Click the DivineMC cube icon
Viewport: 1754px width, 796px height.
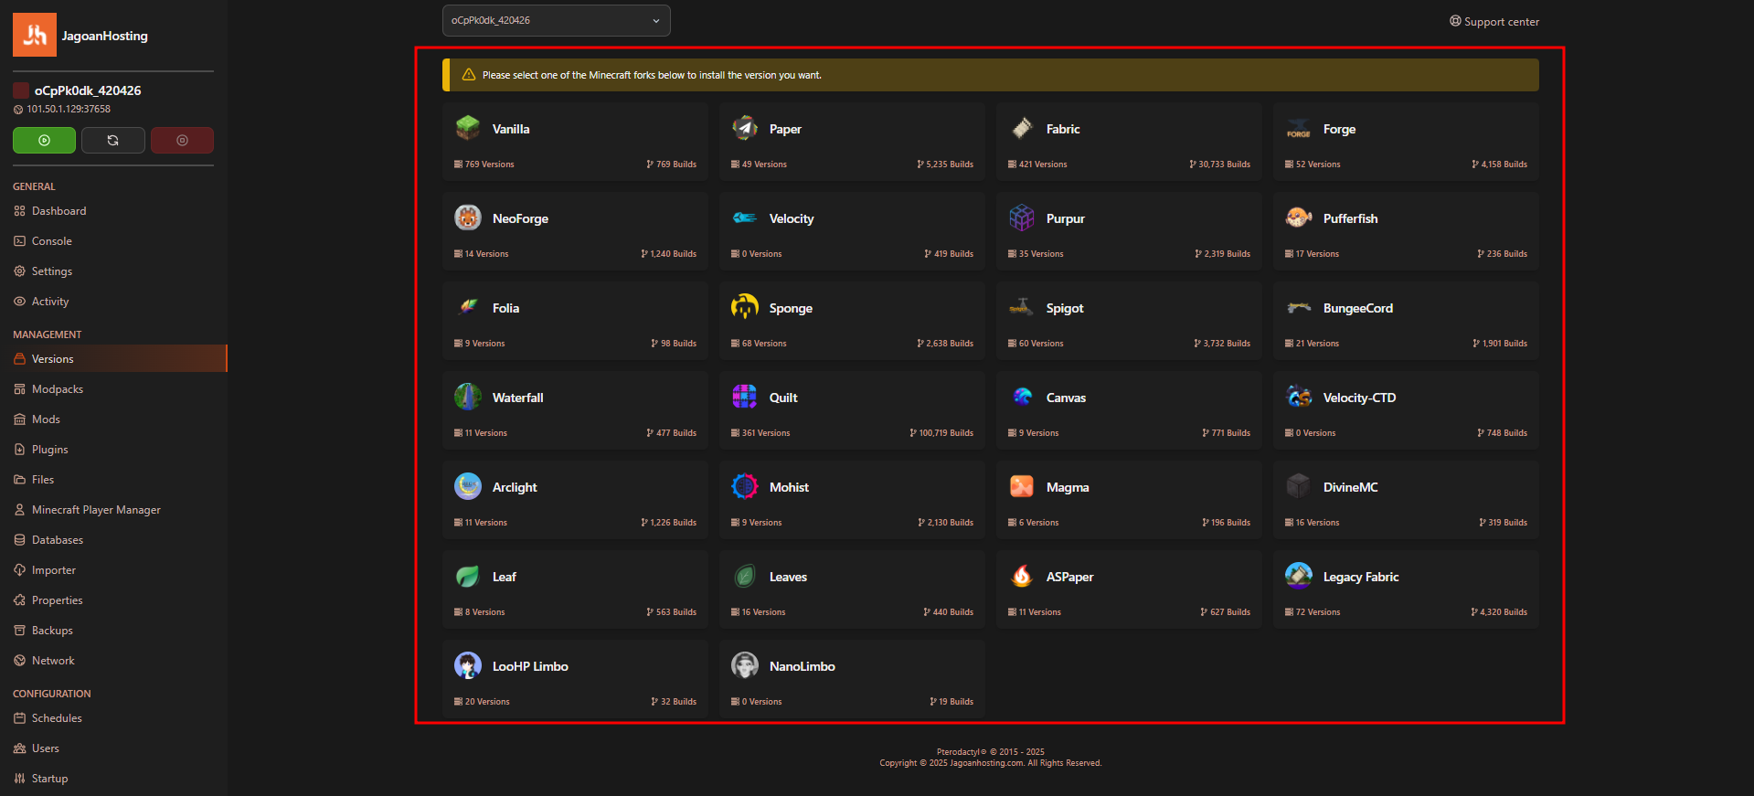(1299, 486)
